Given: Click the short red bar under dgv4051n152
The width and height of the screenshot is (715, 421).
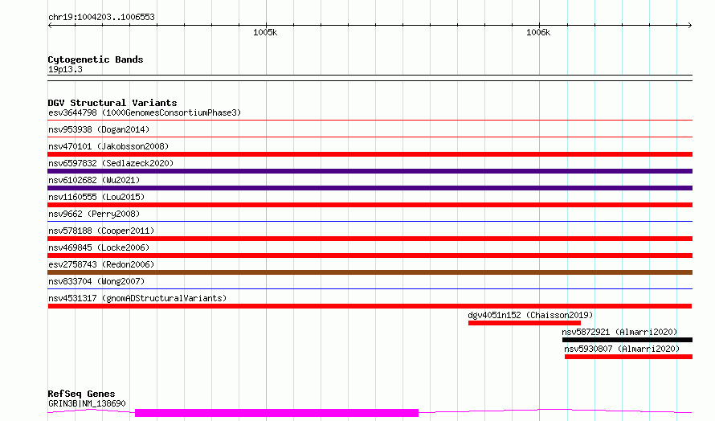Looking at the screenshot, I should (x=525, y=323).
